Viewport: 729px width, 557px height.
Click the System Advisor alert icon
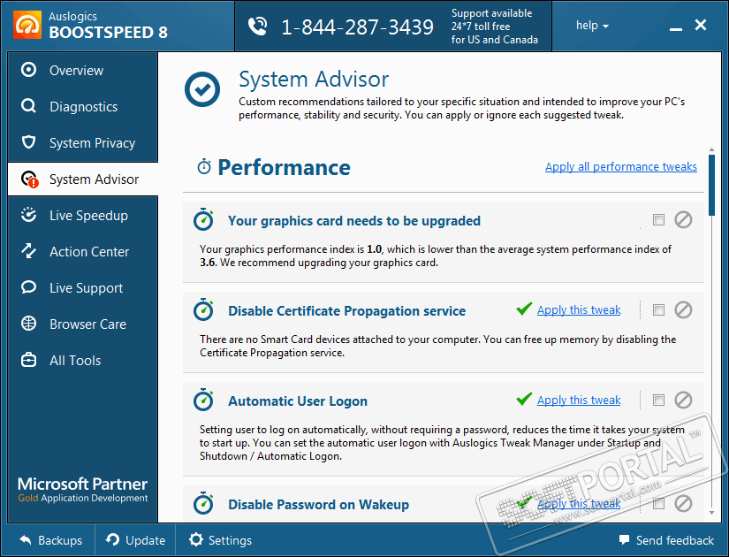tap(30, 179)
